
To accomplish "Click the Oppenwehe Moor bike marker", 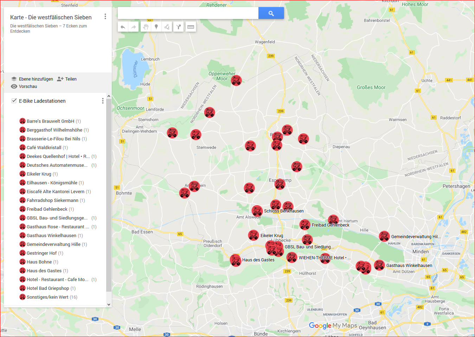I will 236,81.
